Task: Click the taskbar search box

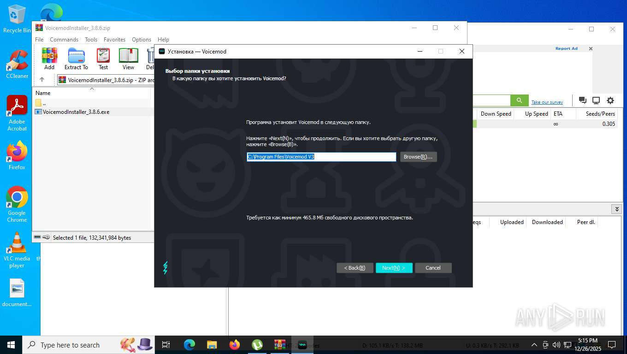Action: pyautogui.click(x=89, y=345)
